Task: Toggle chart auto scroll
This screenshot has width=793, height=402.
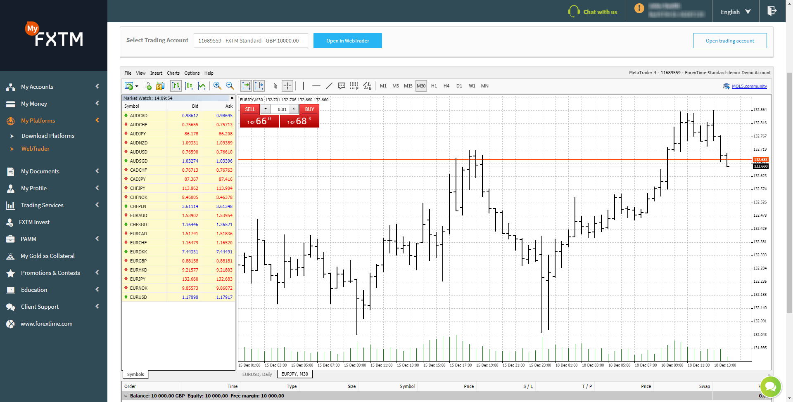Action: click(x=246, y=86)
